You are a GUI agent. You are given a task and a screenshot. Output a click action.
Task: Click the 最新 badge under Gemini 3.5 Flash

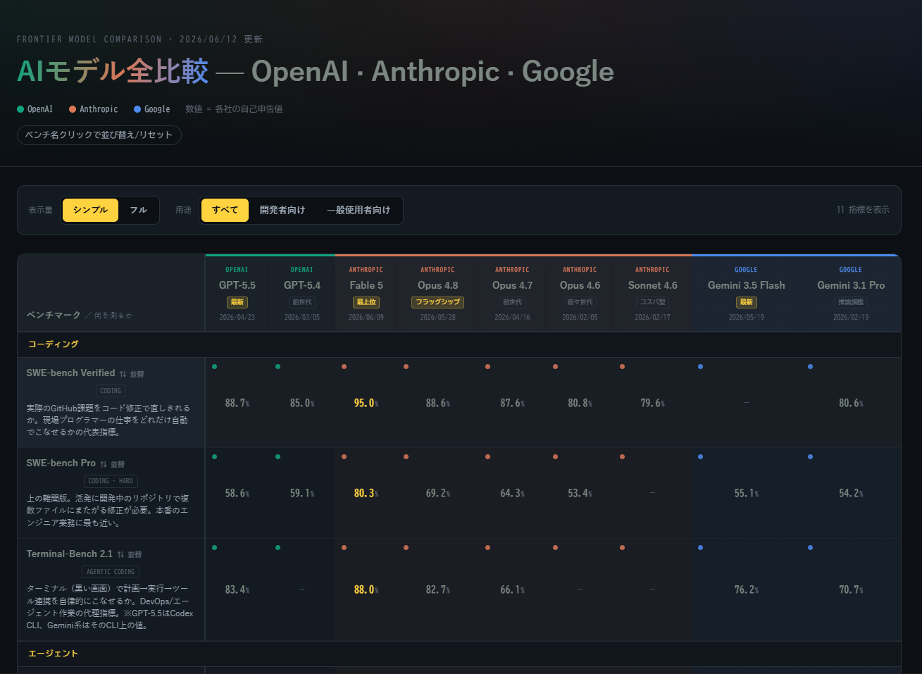click(746, 302)
